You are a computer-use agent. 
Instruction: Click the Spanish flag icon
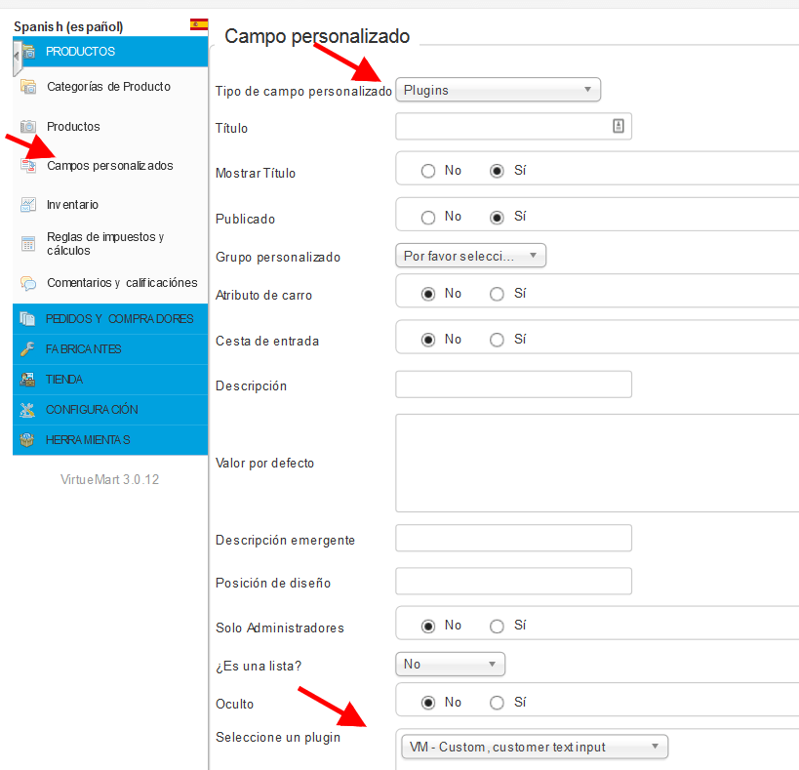(199, 24)
